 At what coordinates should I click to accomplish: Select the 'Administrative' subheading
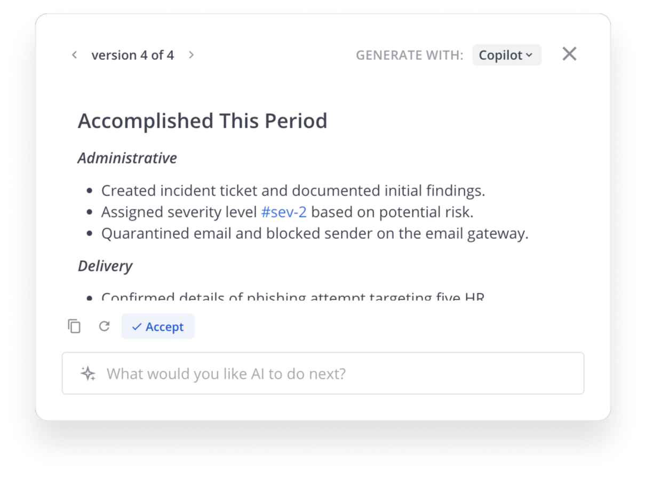(128, 158)
